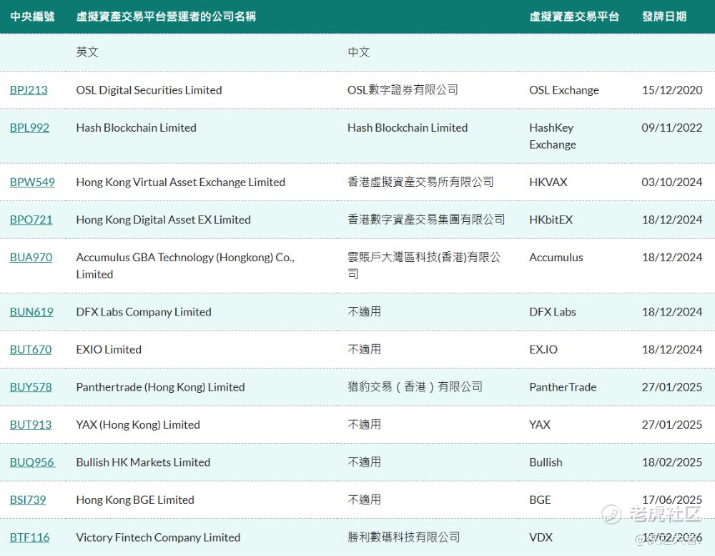Select the 英文 sub-header
715x556 pixels.
coord(87,52)
